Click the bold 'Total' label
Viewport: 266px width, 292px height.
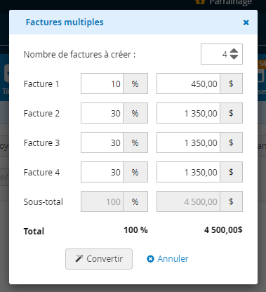click(x=34, y=231)
